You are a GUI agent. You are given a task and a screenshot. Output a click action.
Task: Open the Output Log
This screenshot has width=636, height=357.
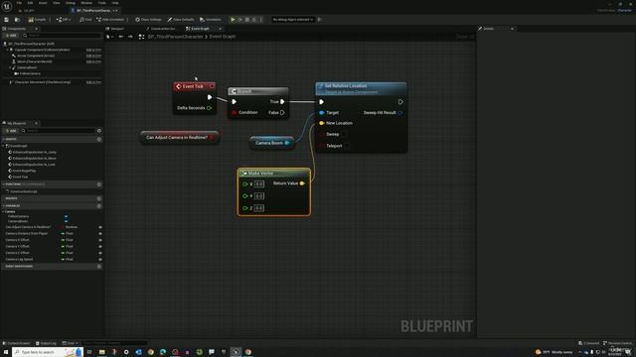point(46,343)
